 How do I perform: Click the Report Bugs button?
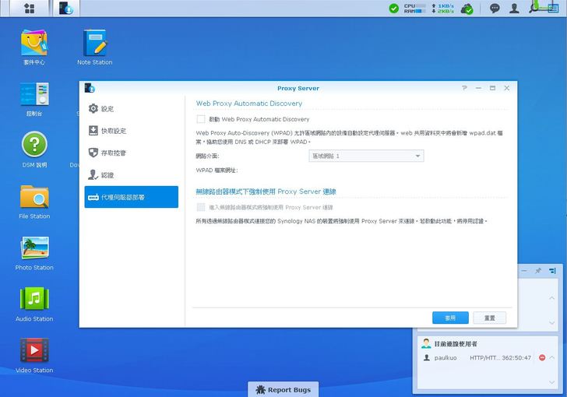tap(283, 390)
